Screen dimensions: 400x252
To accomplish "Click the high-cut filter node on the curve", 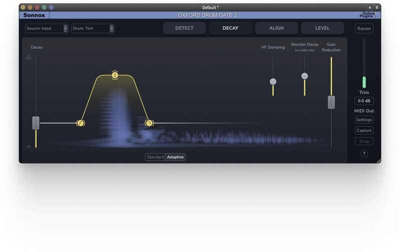I will click(x=148, y=123).
